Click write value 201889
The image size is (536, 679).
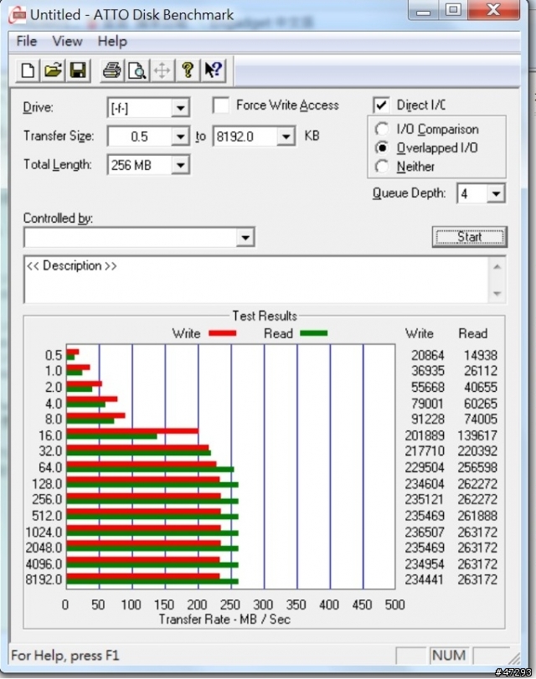(425, 435)
